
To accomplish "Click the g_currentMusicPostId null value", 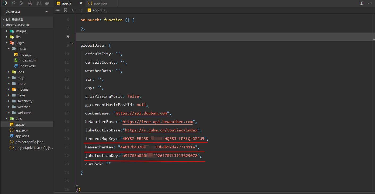I will pyautogui.click(x=141, y=105).
